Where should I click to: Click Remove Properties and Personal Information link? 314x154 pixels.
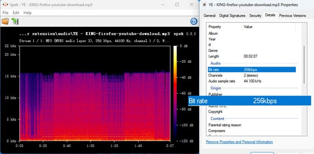pyautogui.click(x=239, y=142)
